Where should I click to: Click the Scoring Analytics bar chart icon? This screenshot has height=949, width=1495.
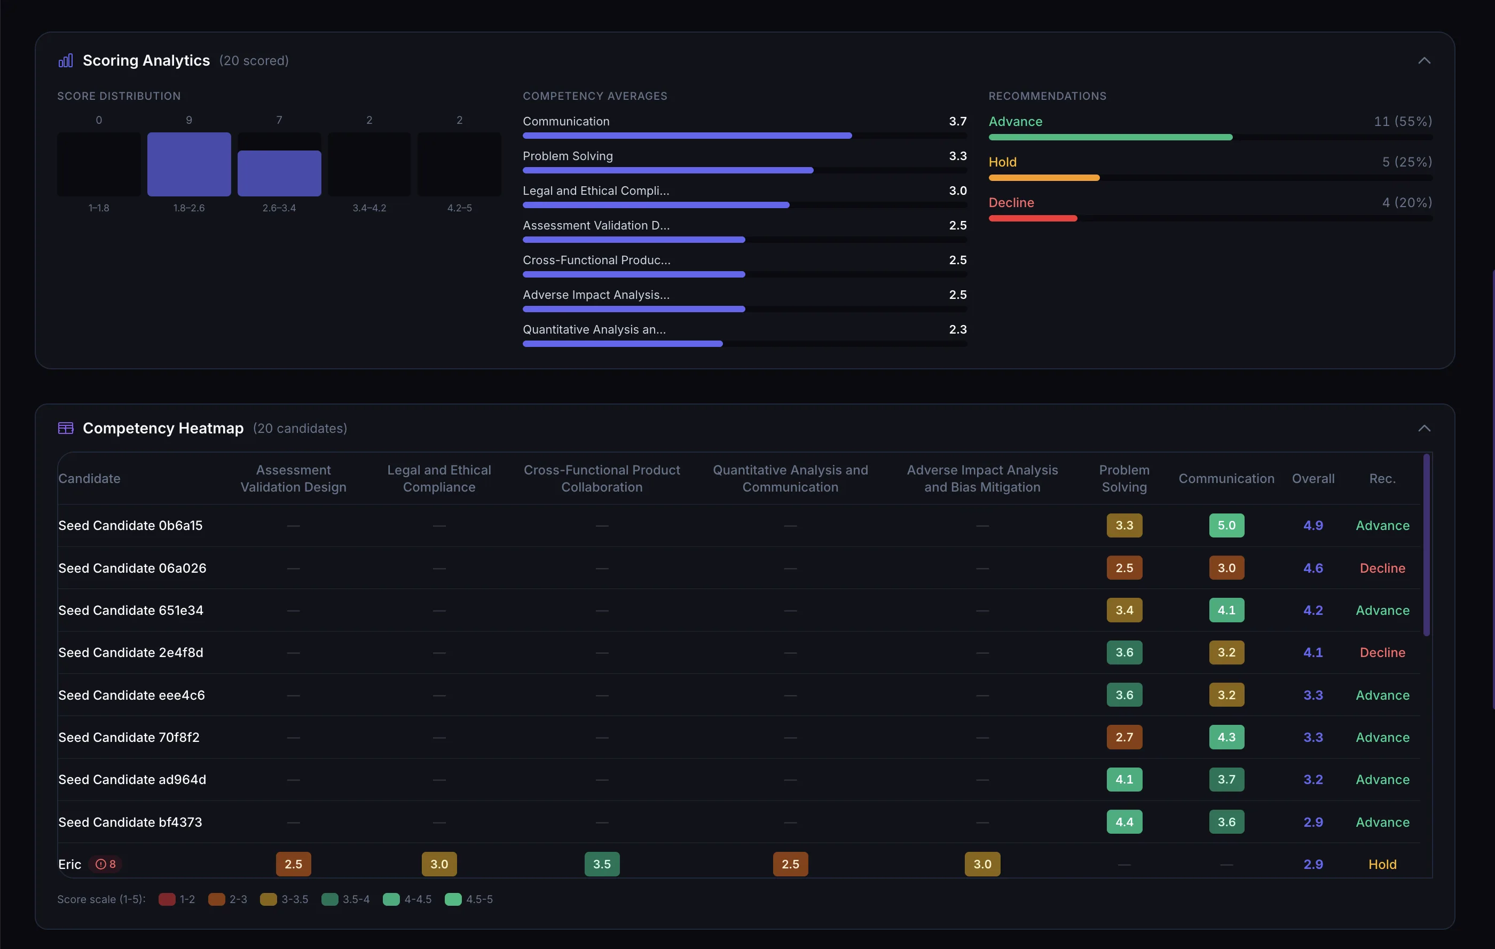click(65, 60)
